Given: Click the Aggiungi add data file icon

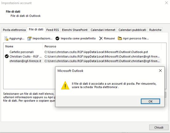Looking at the screenshot, I should (x=6, y=38).
